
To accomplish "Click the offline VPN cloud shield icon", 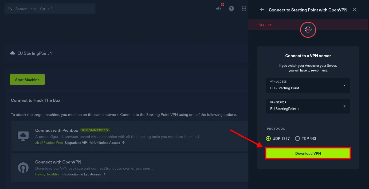I will [x=308, y=30].
